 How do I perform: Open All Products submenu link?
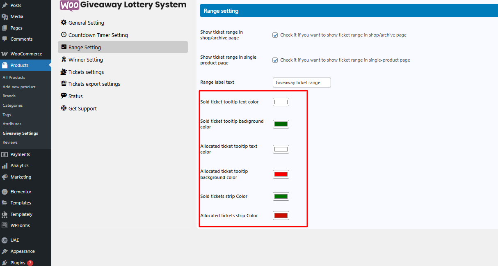click(14, 77)
